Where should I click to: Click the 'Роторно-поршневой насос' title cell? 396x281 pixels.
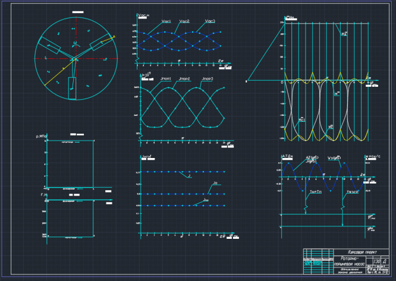coord(350,261)
